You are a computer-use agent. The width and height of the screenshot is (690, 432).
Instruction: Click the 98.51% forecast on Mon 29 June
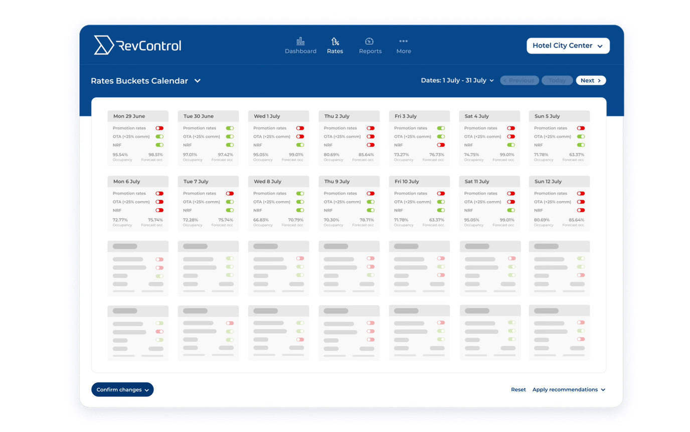[x=155, y=155]
